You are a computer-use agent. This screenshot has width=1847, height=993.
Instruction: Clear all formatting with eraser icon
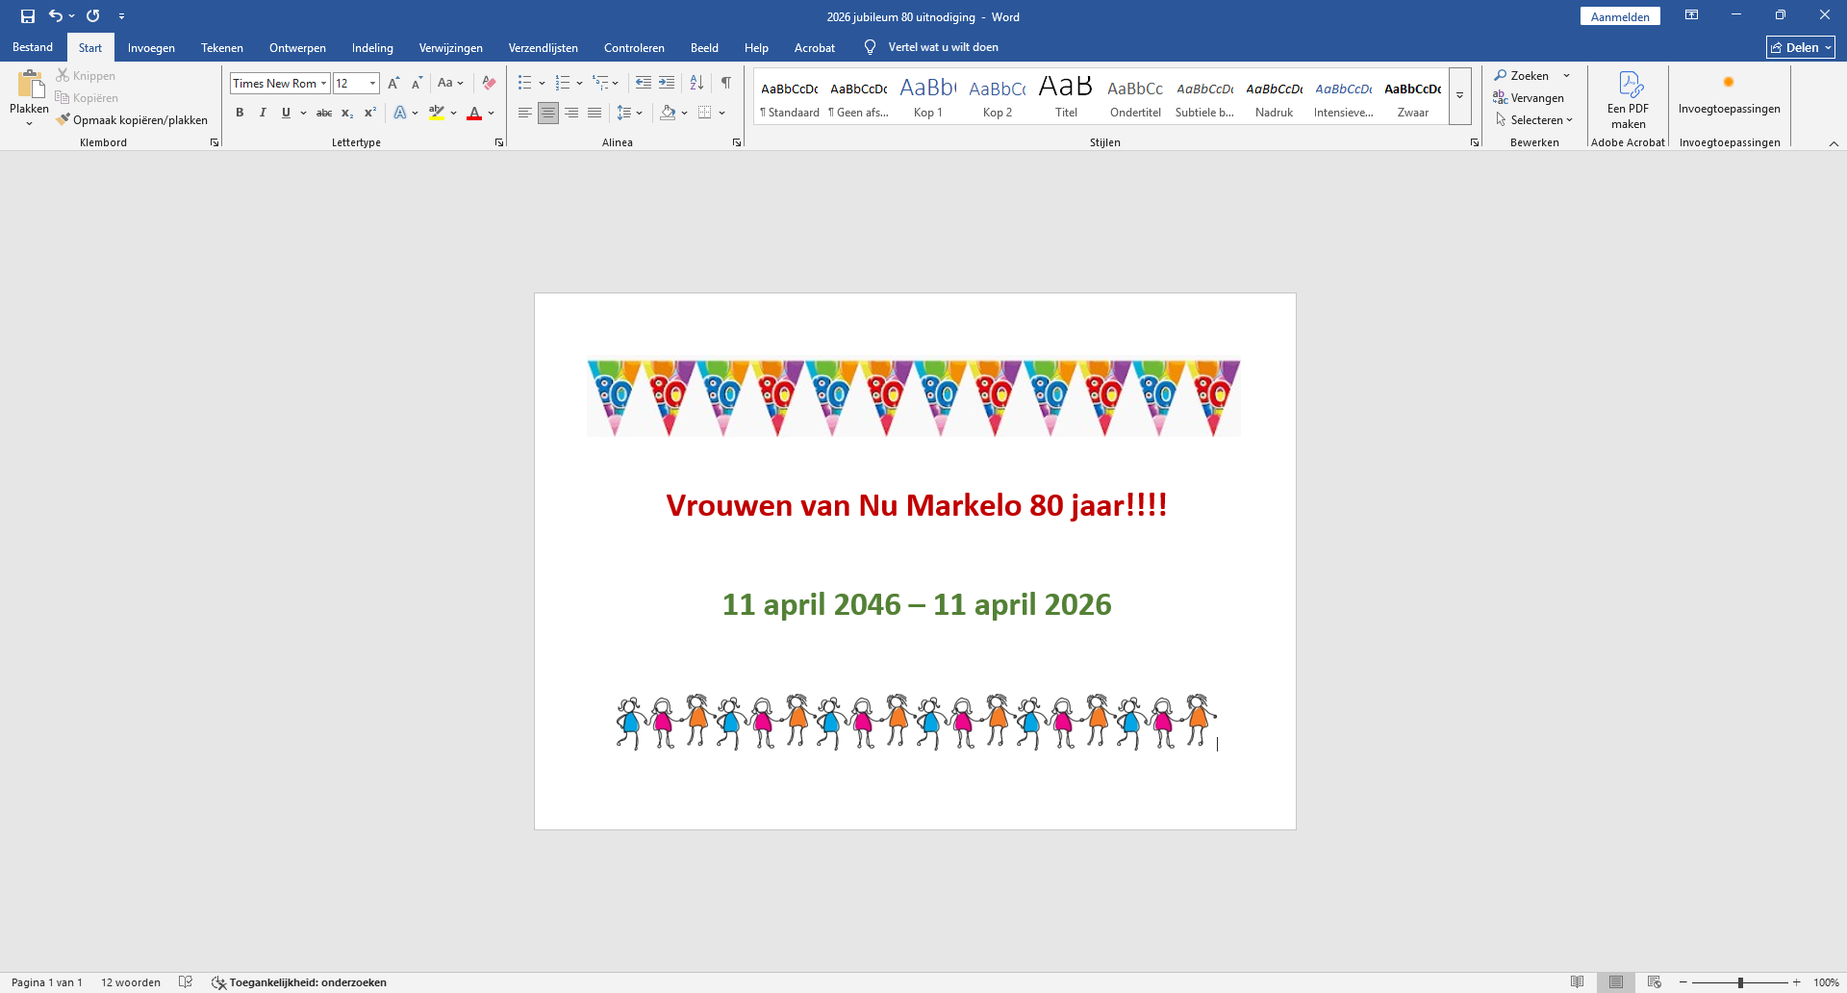(x=489, y=83)
